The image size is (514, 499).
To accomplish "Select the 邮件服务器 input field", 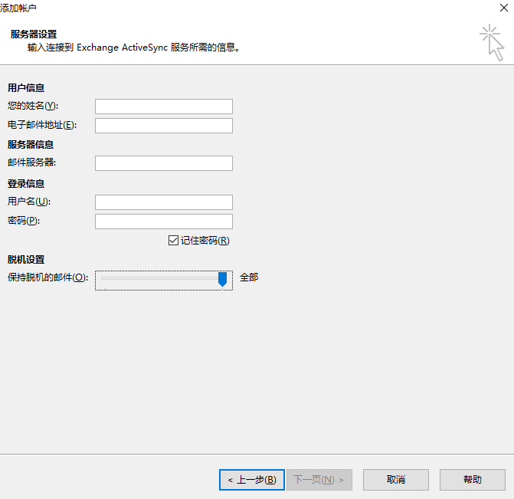I will pos(163,163).
